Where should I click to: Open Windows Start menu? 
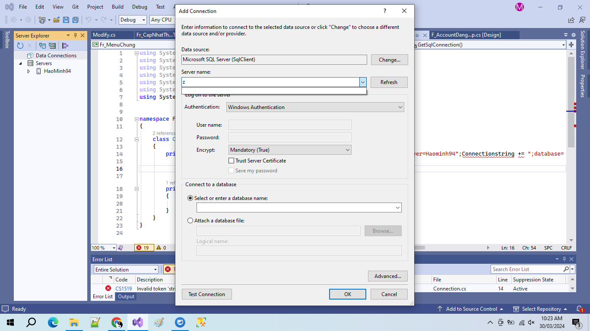pos(10,322)
